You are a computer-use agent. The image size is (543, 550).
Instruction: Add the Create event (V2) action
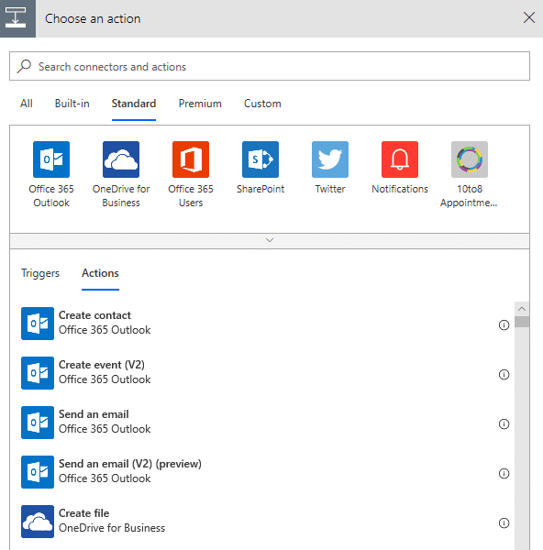tap(258, 373)
